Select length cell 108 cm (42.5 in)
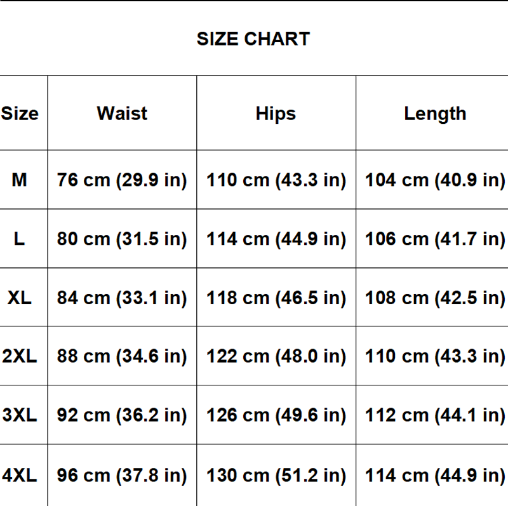The width and height of the screenshot is (508, 508). (435, 298)
